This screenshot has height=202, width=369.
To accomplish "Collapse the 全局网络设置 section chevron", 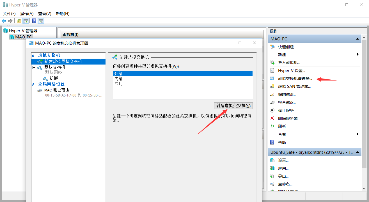I will coord(33,84).
